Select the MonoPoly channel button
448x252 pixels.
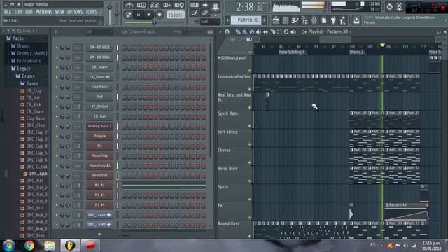tap(99, 155)
